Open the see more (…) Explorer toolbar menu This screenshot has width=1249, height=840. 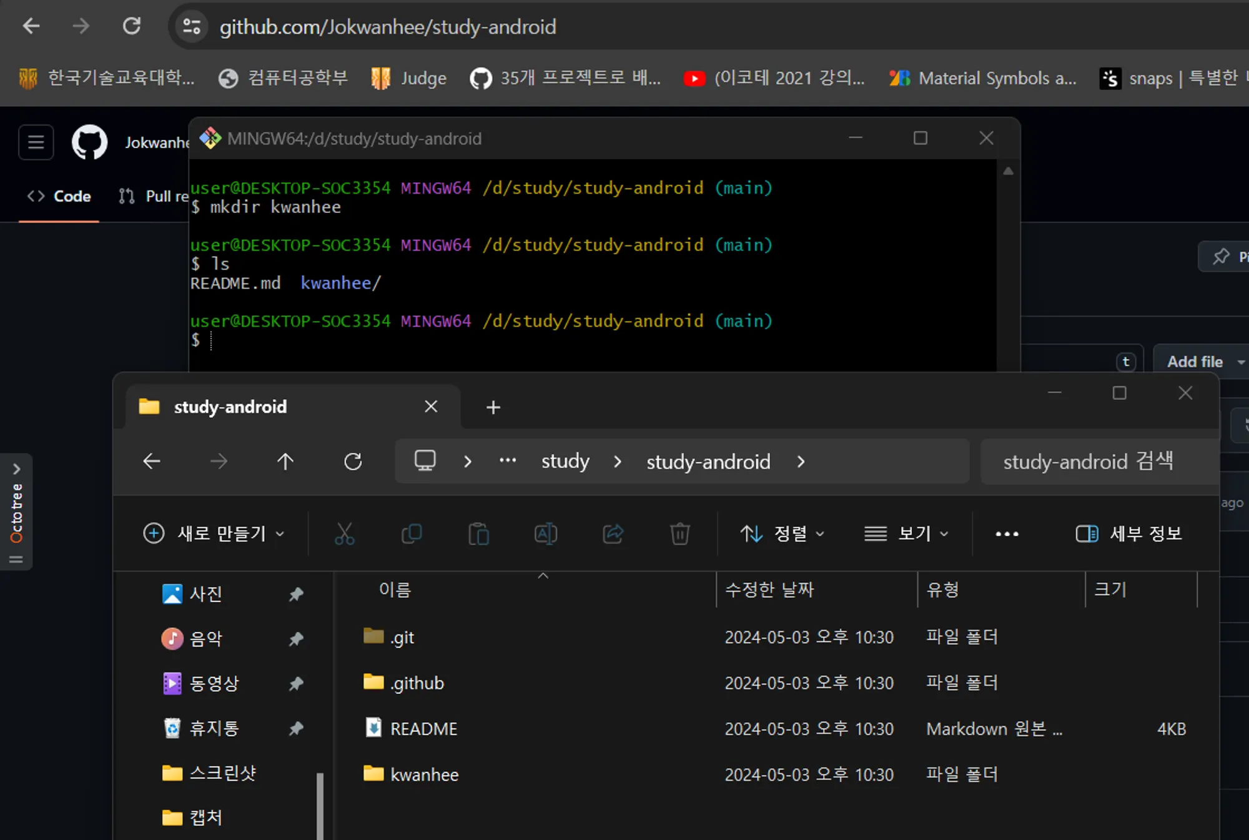coord(1007,533)
